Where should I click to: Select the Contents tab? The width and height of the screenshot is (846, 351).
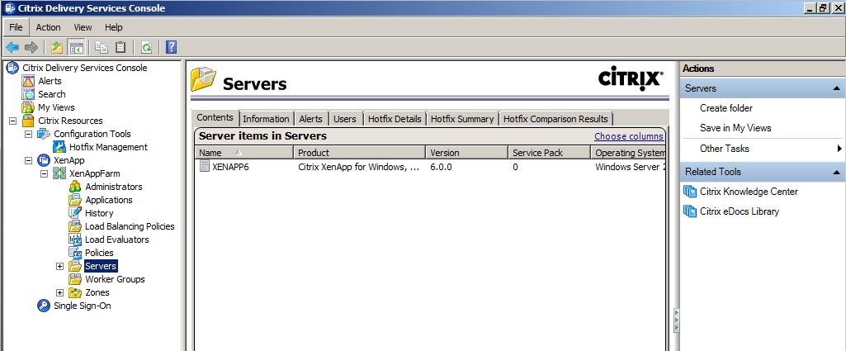tap(215, 117)
